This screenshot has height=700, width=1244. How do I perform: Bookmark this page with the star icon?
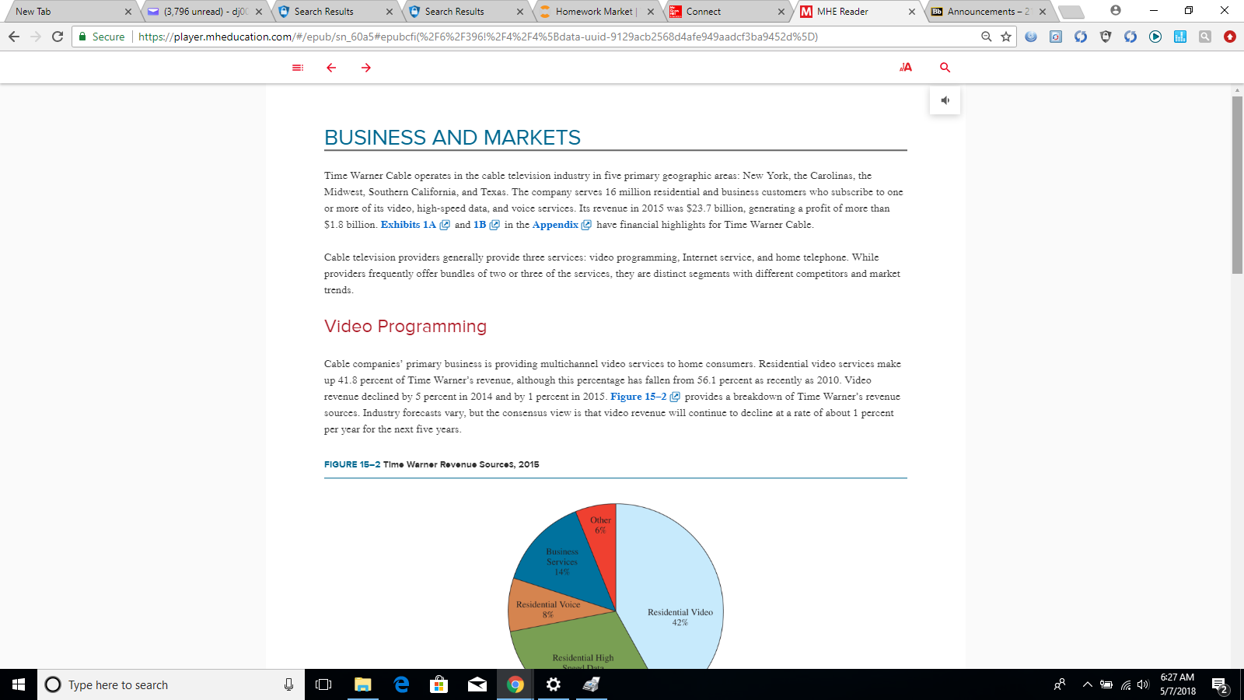[x=1006, y=37]
